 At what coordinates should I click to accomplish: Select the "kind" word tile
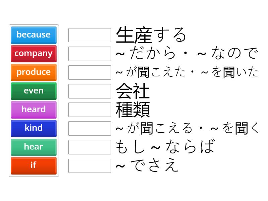click(x=33, y=128)
